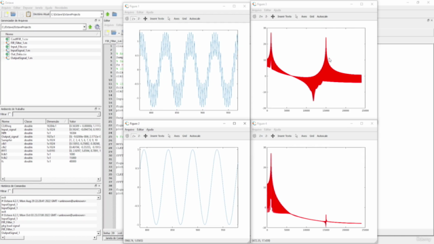434x244 pixels.
Task: Activate pointer select tool in Figure 1
Action: 169,18
